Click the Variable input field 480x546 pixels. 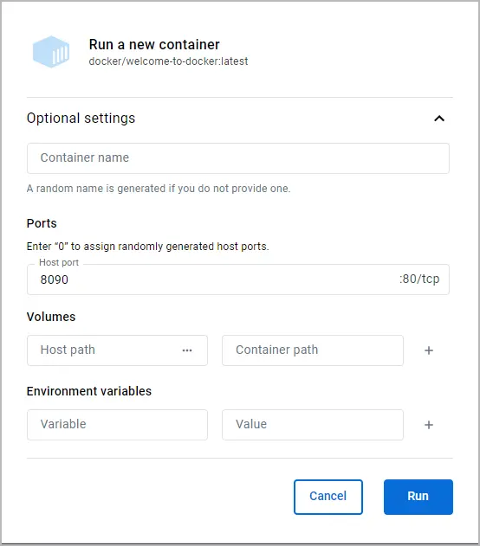point(118,425)
